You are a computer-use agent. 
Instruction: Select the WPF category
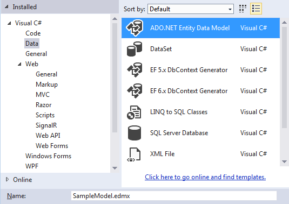[32, 166]
